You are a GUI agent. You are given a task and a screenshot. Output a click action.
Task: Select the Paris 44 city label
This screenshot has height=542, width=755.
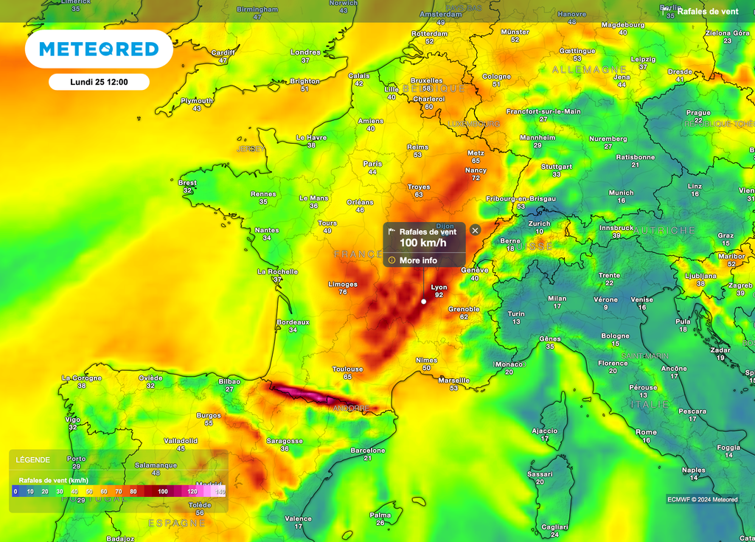[x=372, y=167]
